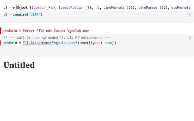Click the red error marker beside rawData code

[1, 43]
